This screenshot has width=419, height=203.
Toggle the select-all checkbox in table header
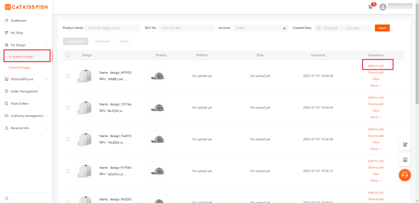coord(68,55)
